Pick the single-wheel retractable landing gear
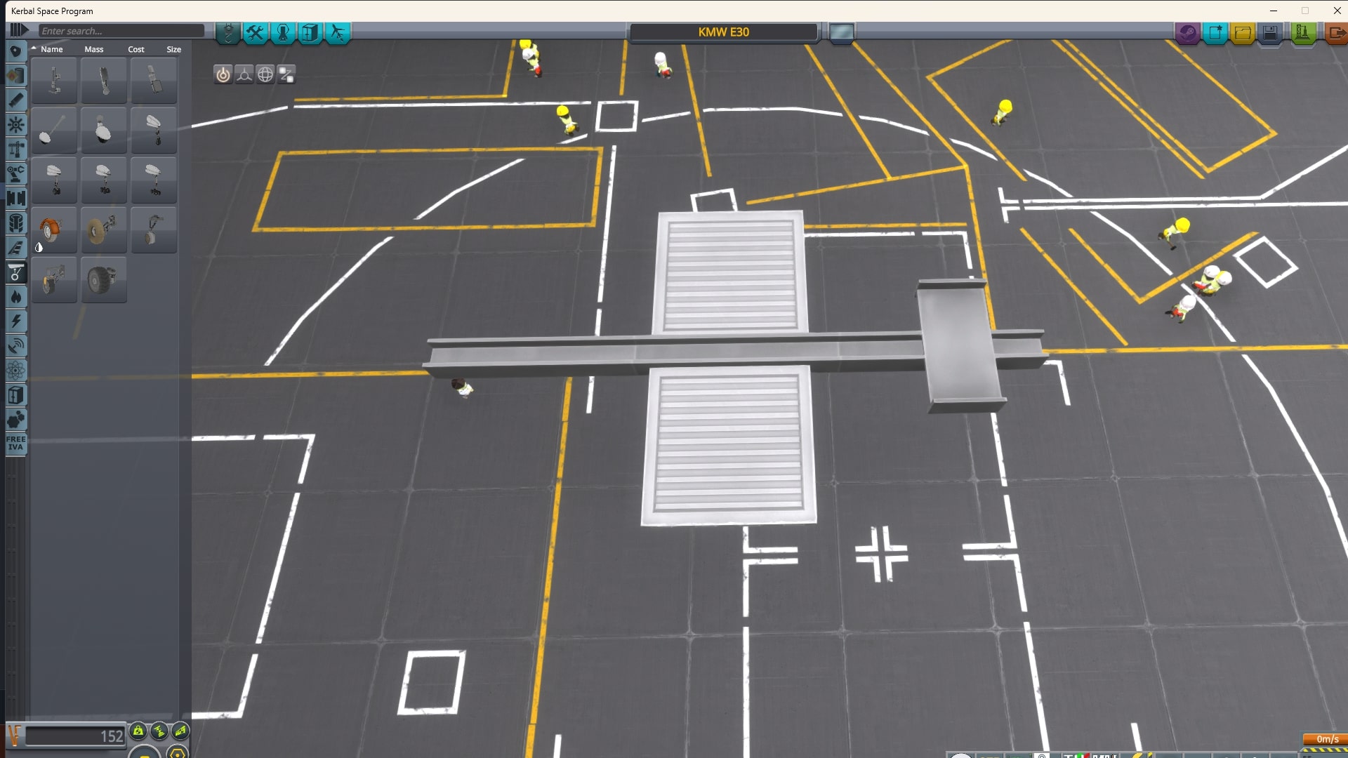 click(154, 131)
